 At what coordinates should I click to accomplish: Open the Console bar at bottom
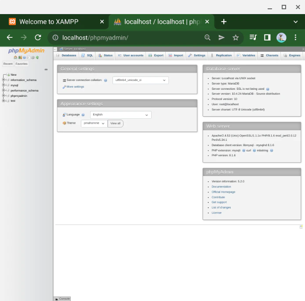pyautogui.click(x=62, y=299)
